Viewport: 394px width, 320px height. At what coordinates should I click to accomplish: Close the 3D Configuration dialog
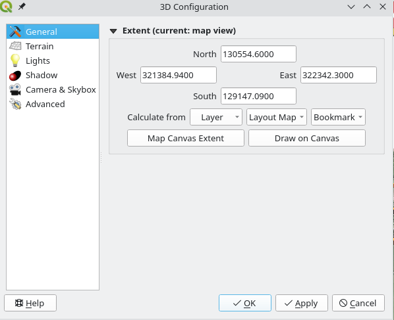click(x=383, y=7)
